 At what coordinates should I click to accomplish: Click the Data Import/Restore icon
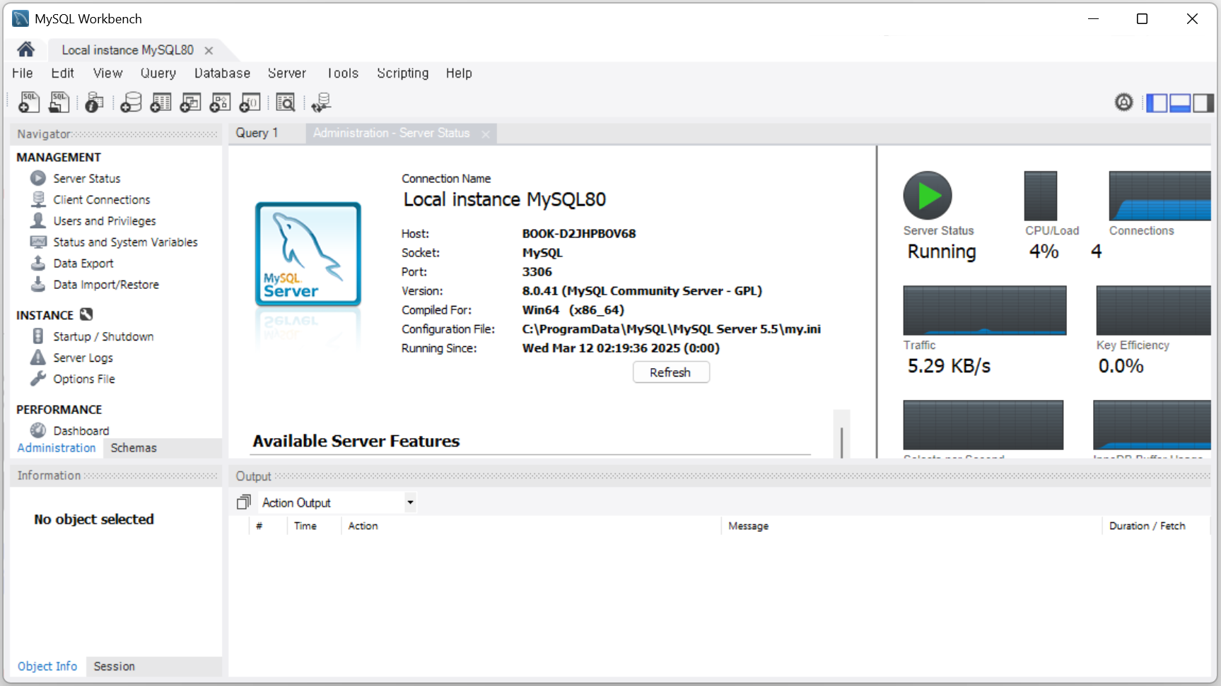(38, 284)
